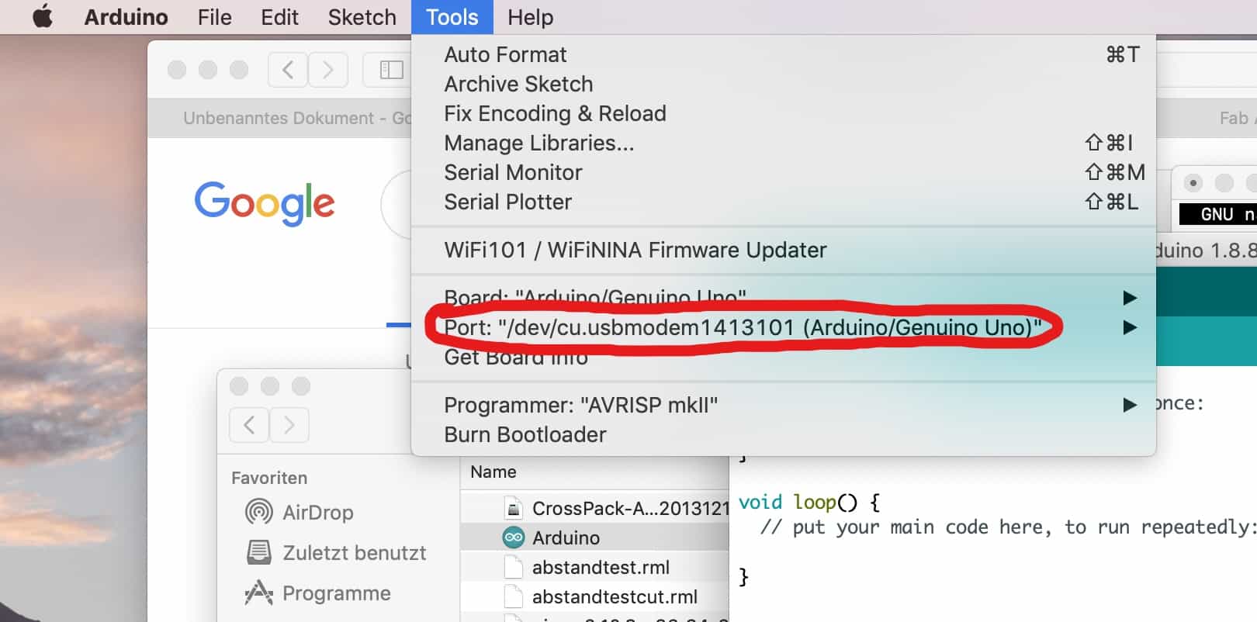Open Manage Libraries dialog
Image resolution: width=1257 pixels, height=622 pixels.
tap(538, 143)
